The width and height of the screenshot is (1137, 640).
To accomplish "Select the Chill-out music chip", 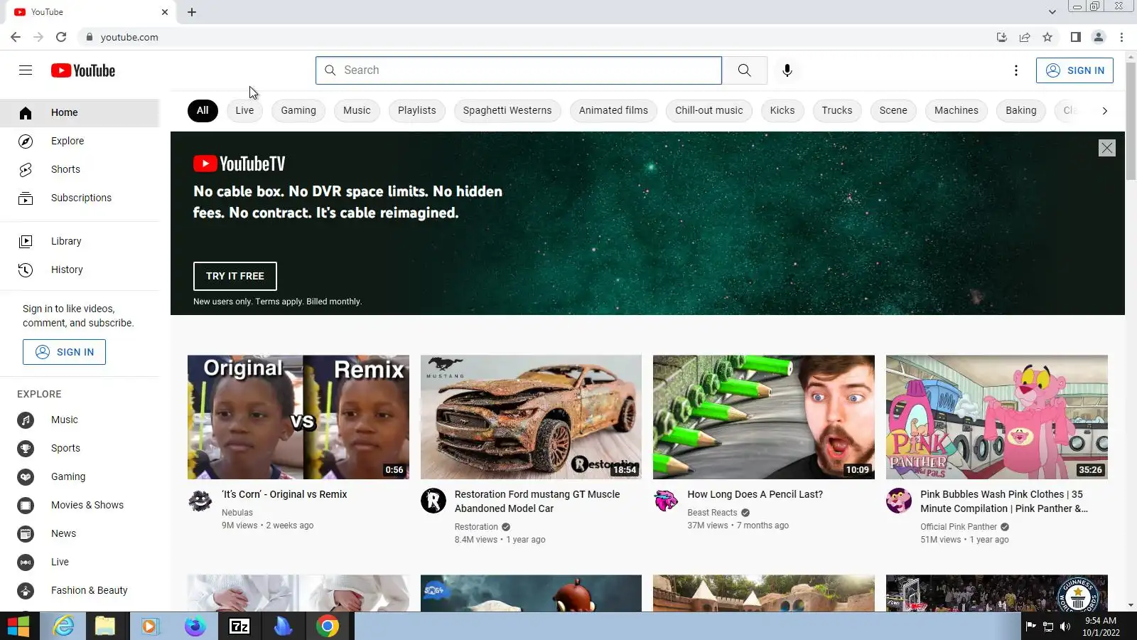I will [709, 110].
